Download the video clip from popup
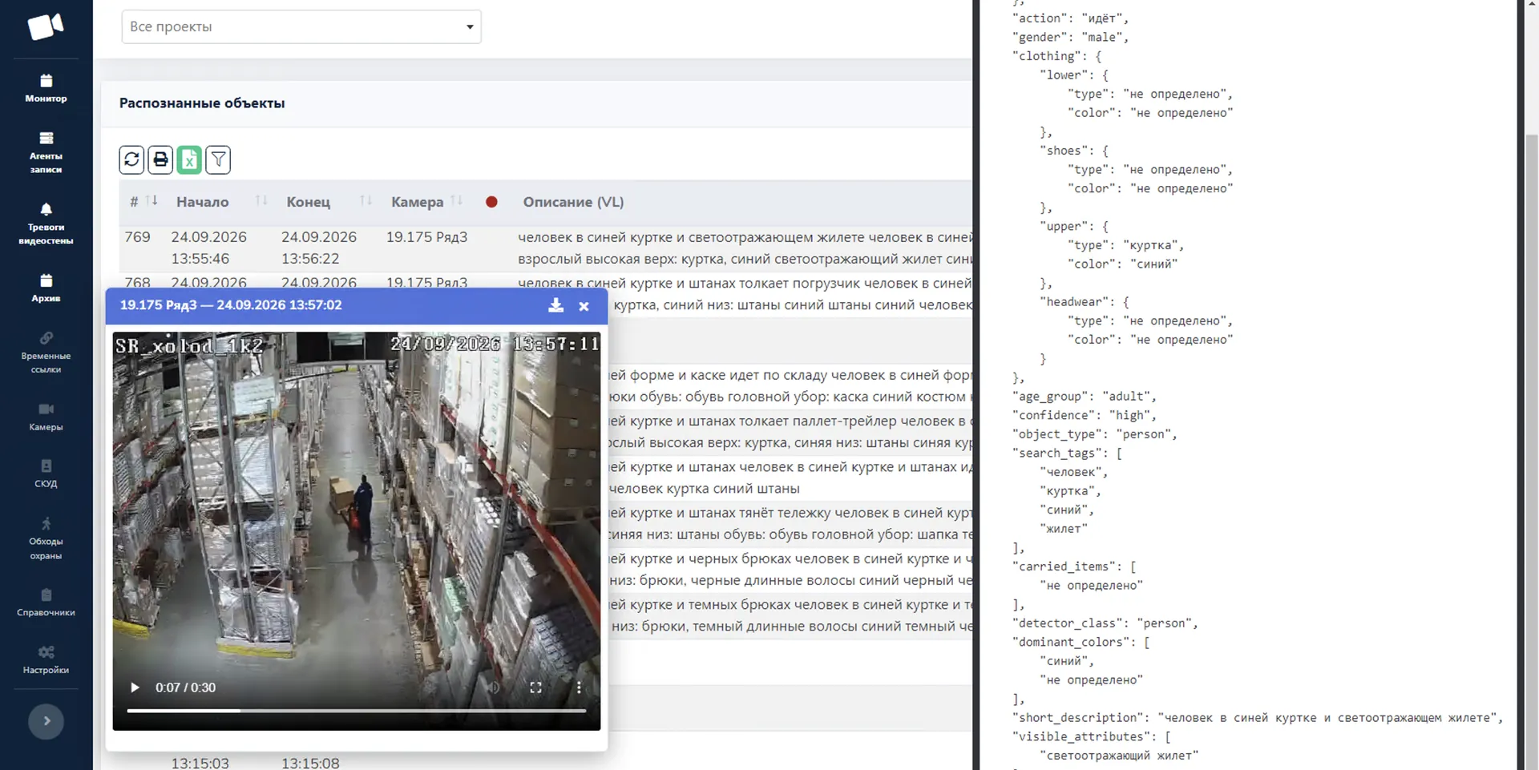This screenshot has height=770, width=1539. pyautogui.click(x=555, y=305)
